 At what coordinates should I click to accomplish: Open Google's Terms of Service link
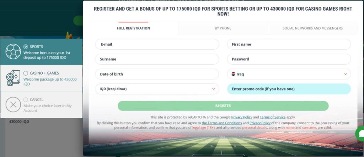pos(273,117)
